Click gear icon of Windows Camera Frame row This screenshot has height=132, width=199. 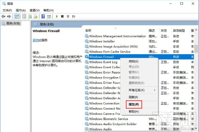click(x=87, y=114)
